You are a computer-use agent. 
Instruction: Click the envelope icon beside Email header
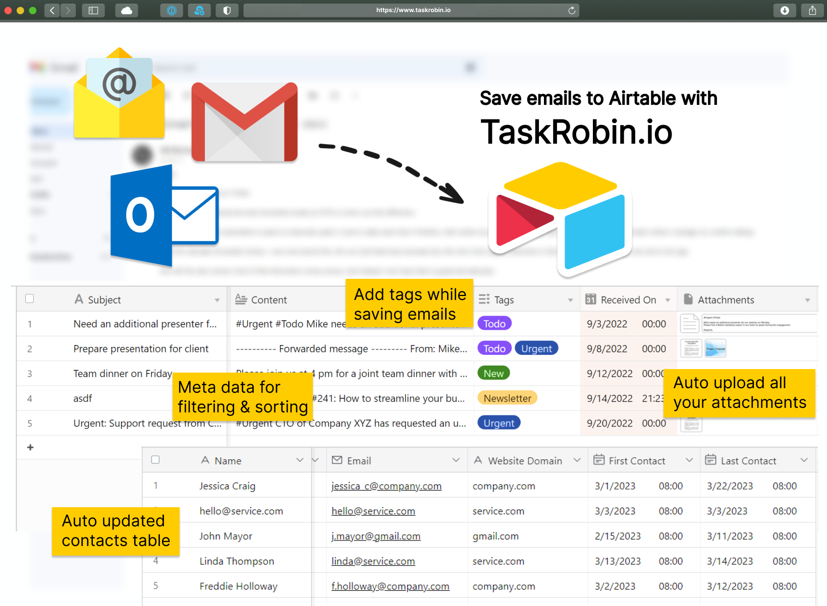pos(337,460)
